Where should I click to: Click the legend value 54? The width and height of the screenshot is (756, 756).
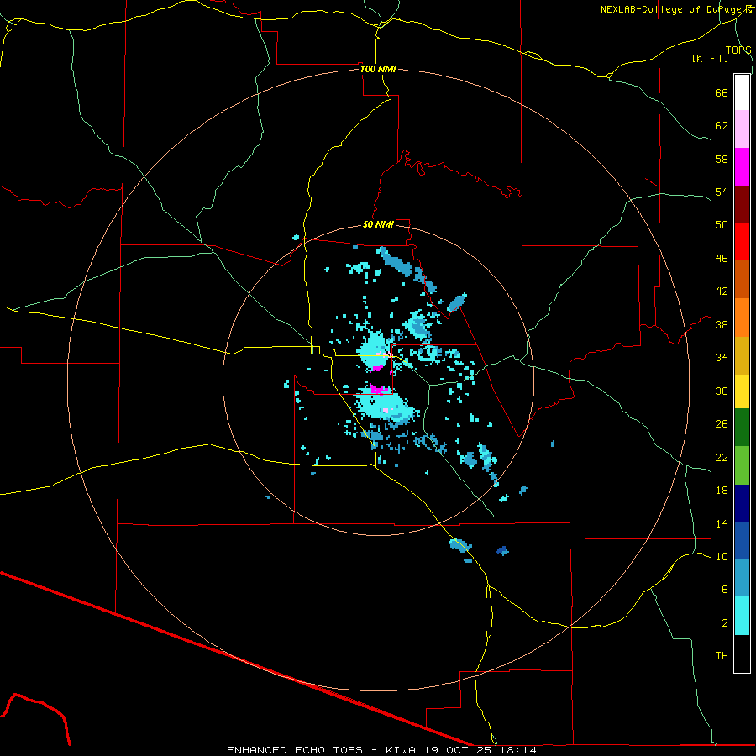(722, 192)
